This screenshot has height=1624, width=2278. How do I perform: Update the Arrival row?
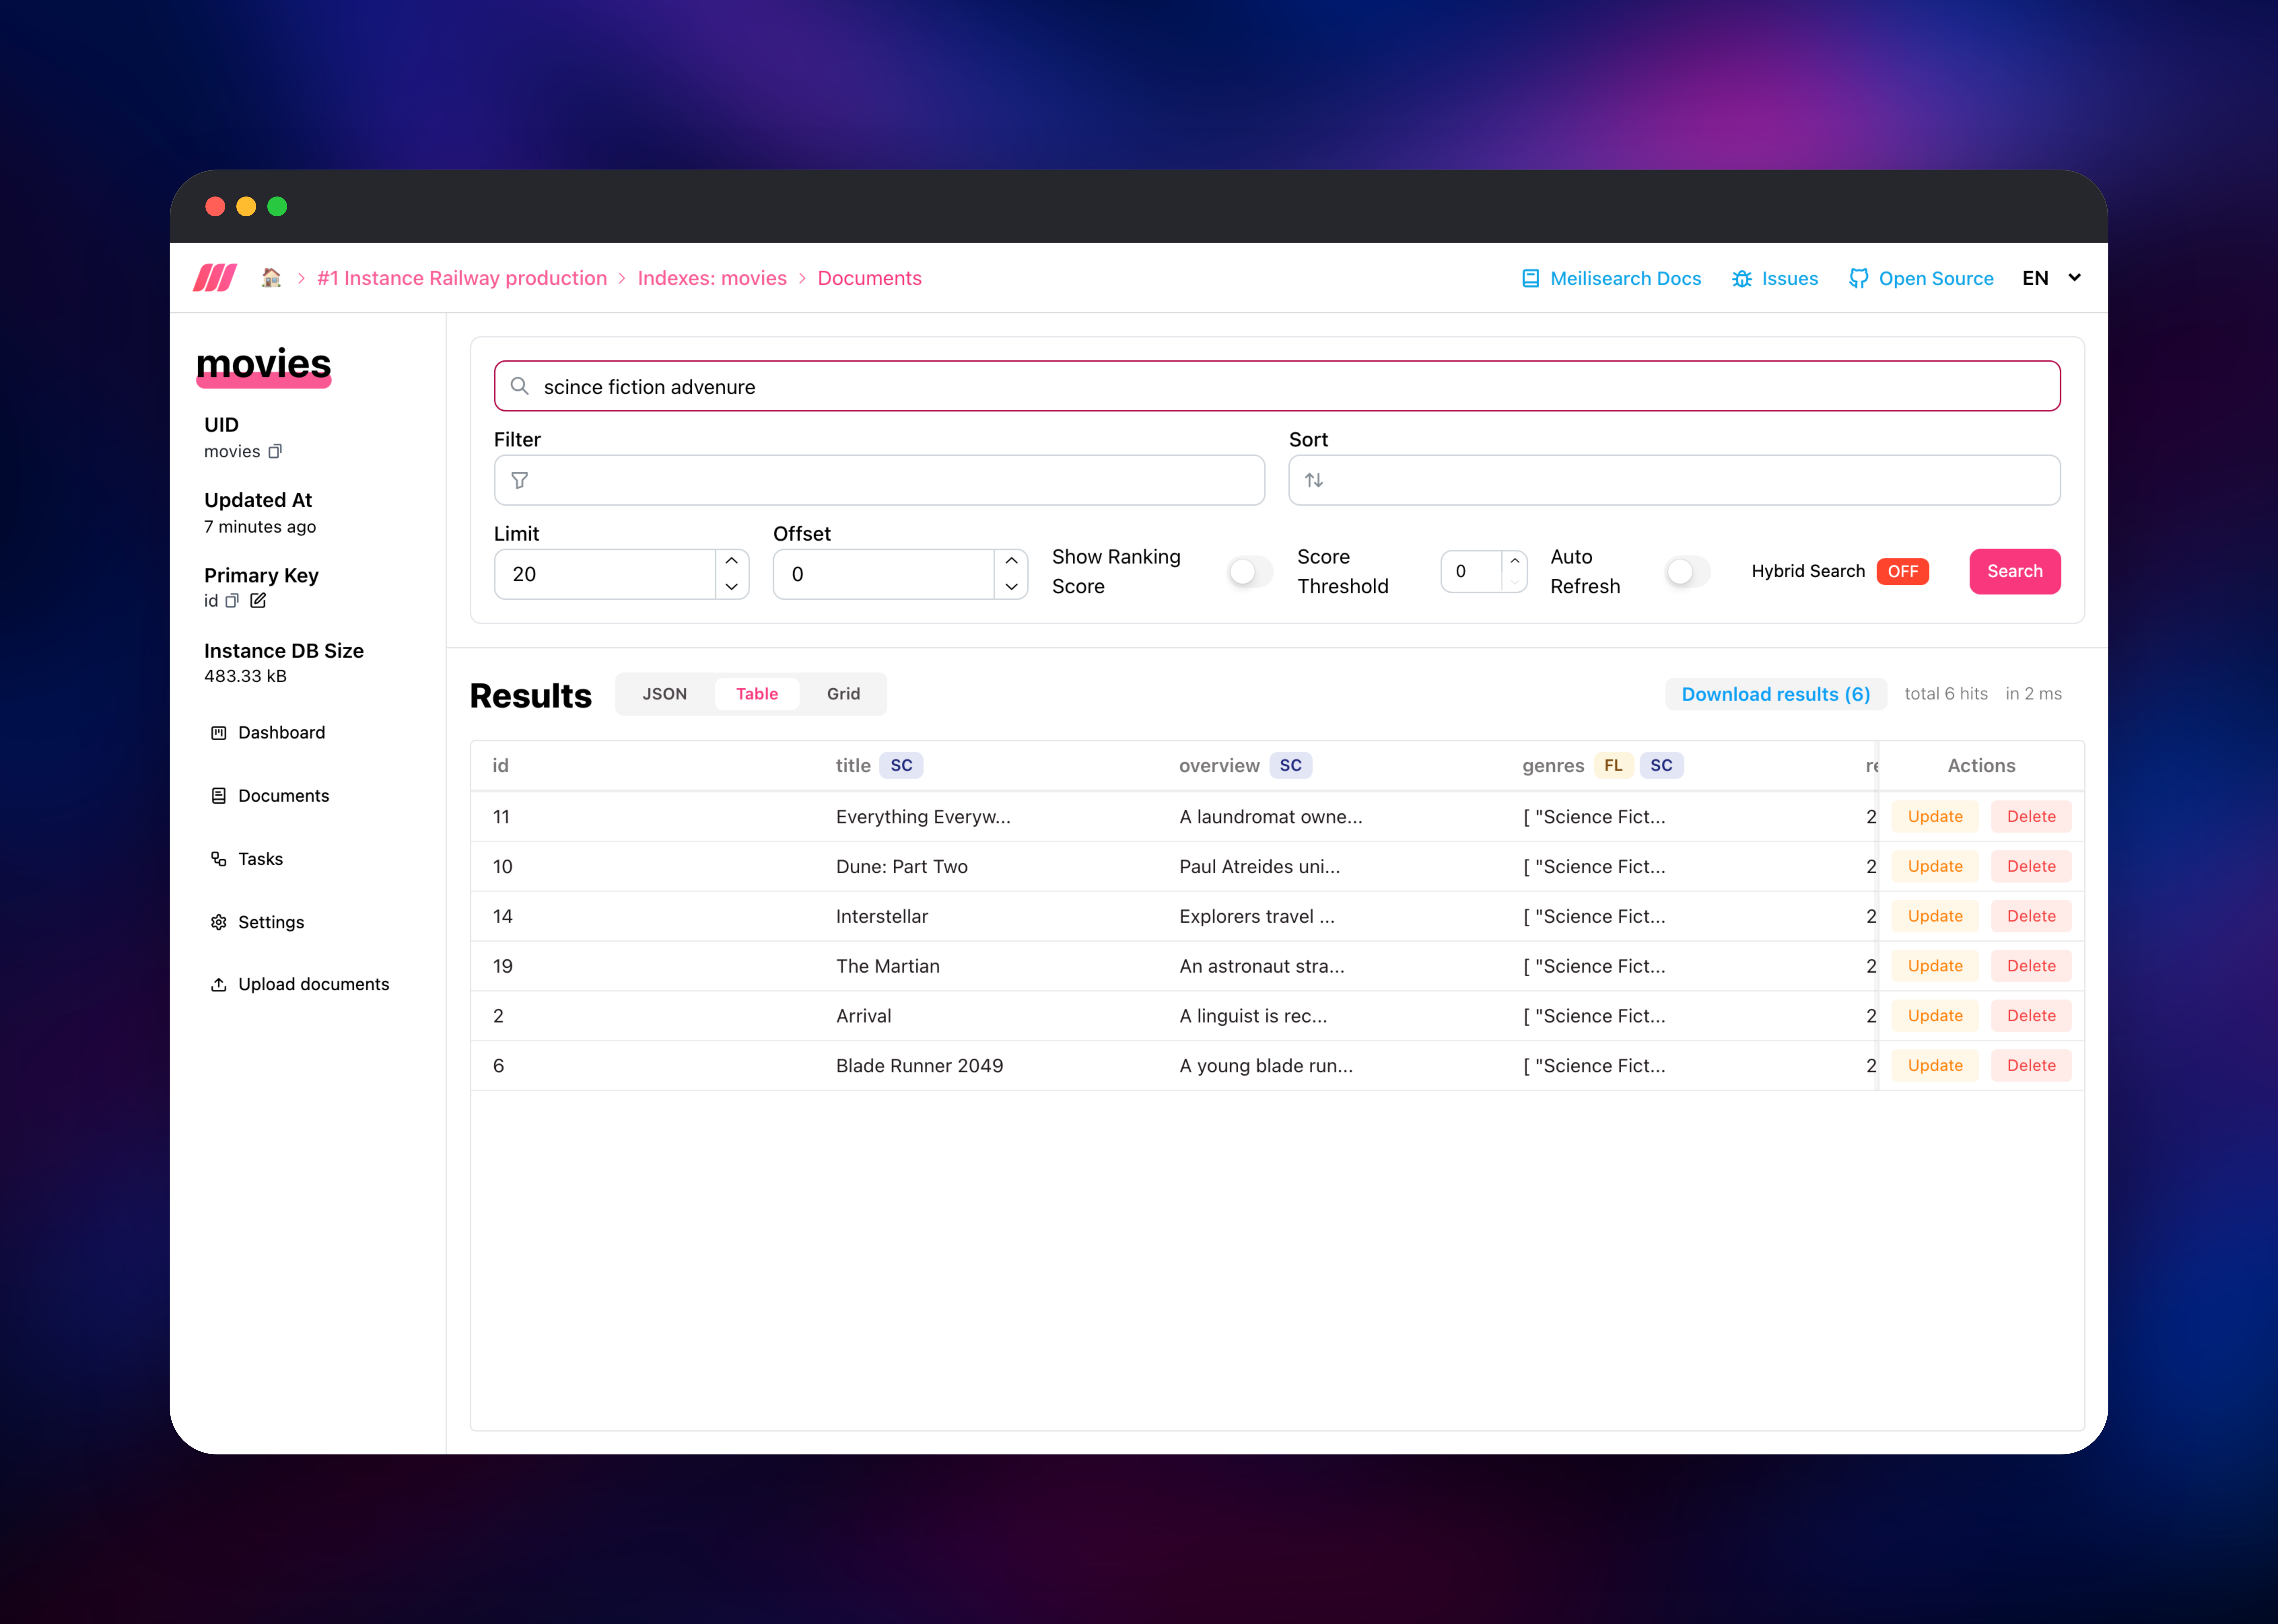point(1935,1016)
